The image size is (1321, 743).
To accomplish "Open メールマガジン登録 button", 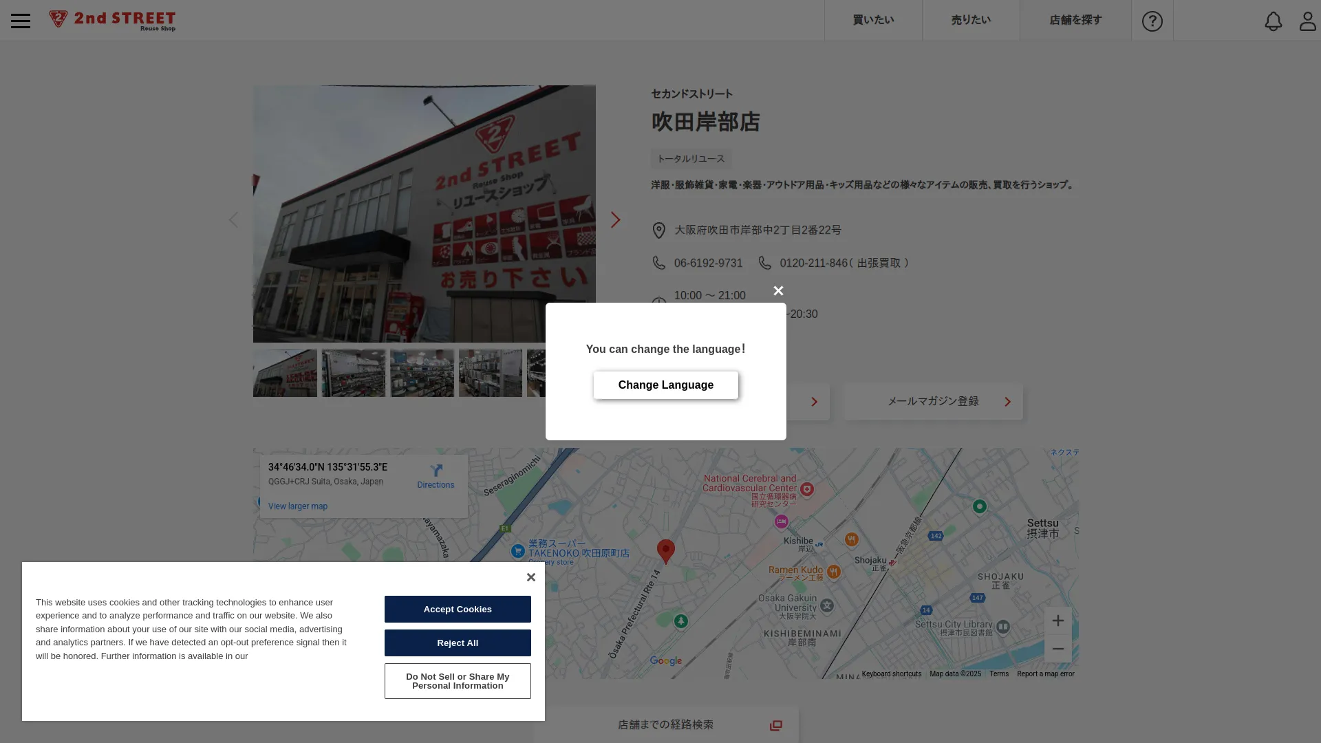I will (x=934, y=402).
